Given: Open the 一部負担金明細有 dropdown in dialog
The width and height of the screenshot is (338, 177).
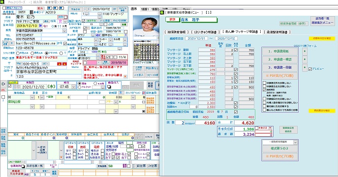Looking at the screenshot, I should coord(295,142).
